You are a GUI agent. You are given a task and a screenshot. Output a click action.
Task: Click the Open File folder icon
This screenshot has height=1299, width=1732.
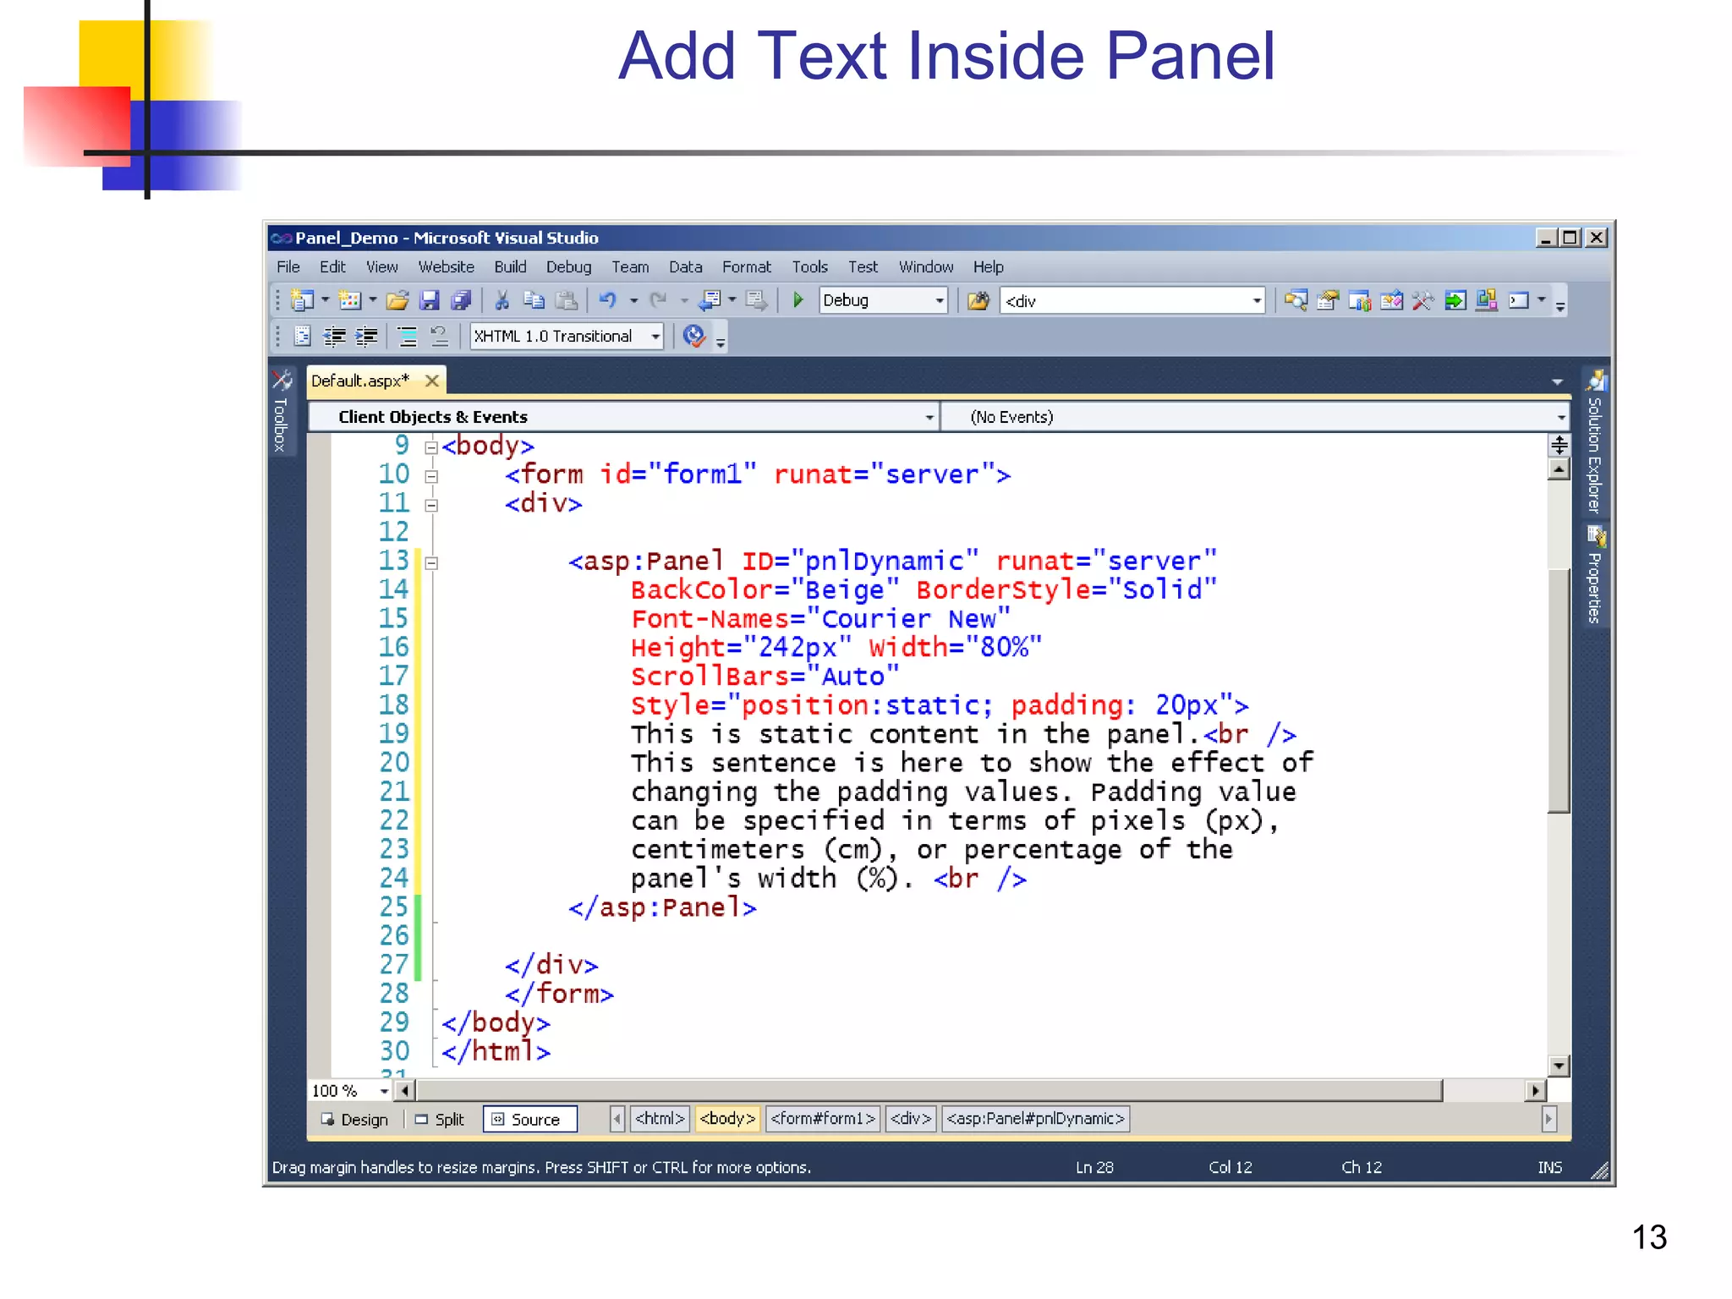[397, 300]
